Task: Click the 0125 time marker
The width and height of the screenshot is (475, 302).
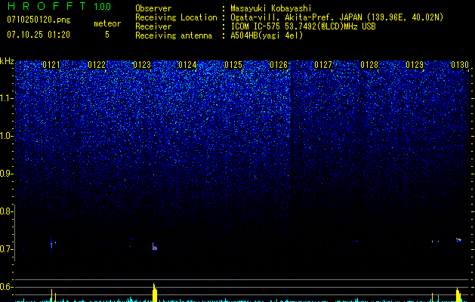Action: (x=233, y=65)
